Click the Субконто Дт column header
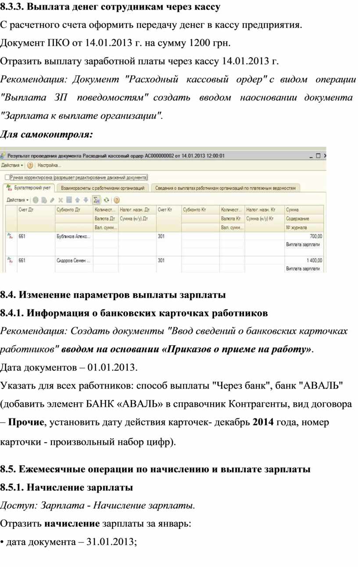The height and width of the screenshot is (567, 358). tap(74, 210)
